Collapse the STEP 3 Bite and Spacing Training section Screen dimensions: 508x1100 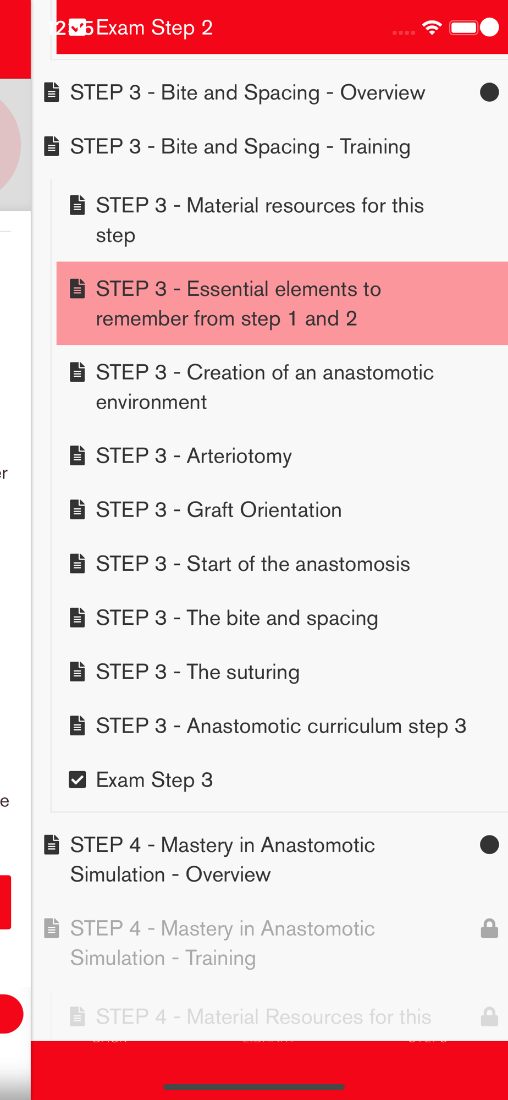269,147
